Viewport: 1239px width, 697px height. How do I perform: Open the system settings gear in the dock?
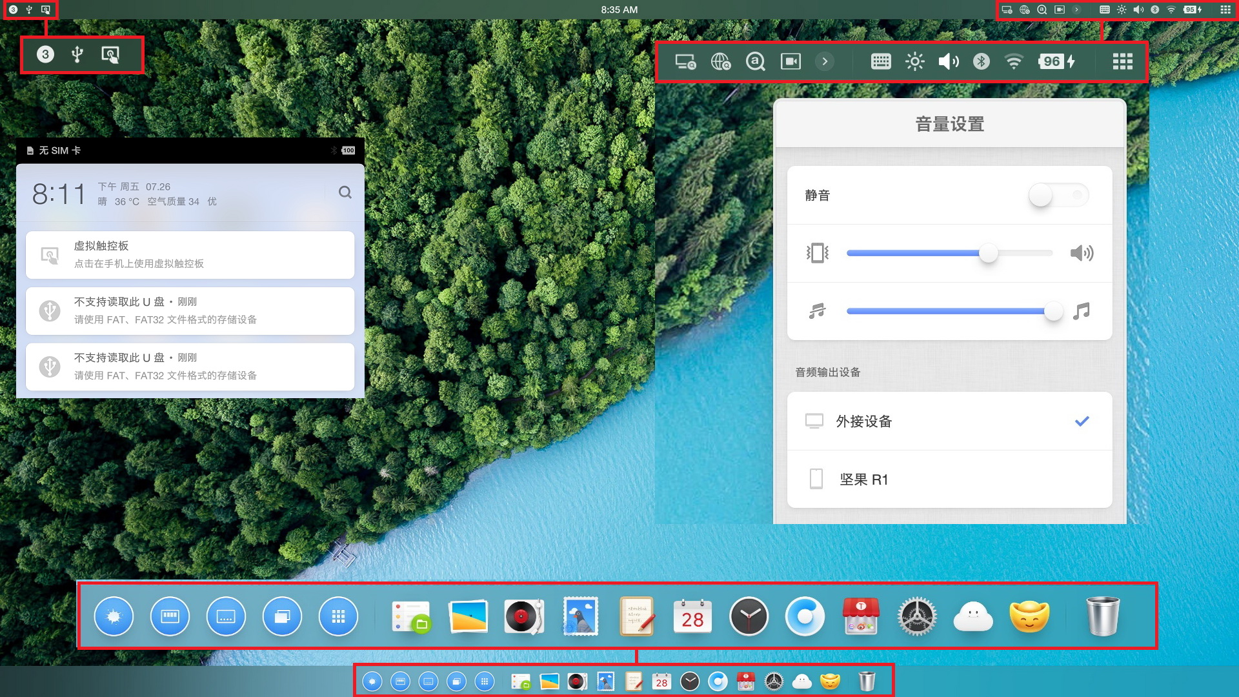[916, 617]
